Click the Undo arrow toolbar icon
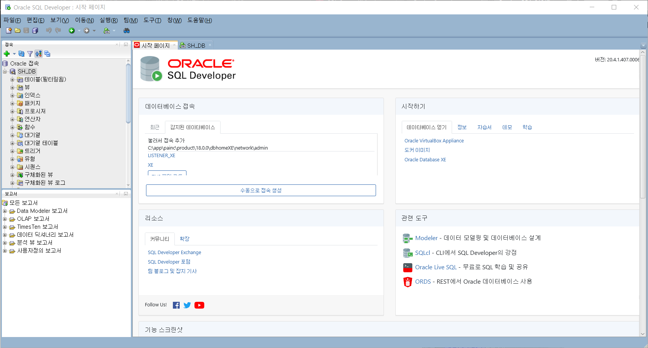This screenshot has width=648, height=348. (49, 31)
